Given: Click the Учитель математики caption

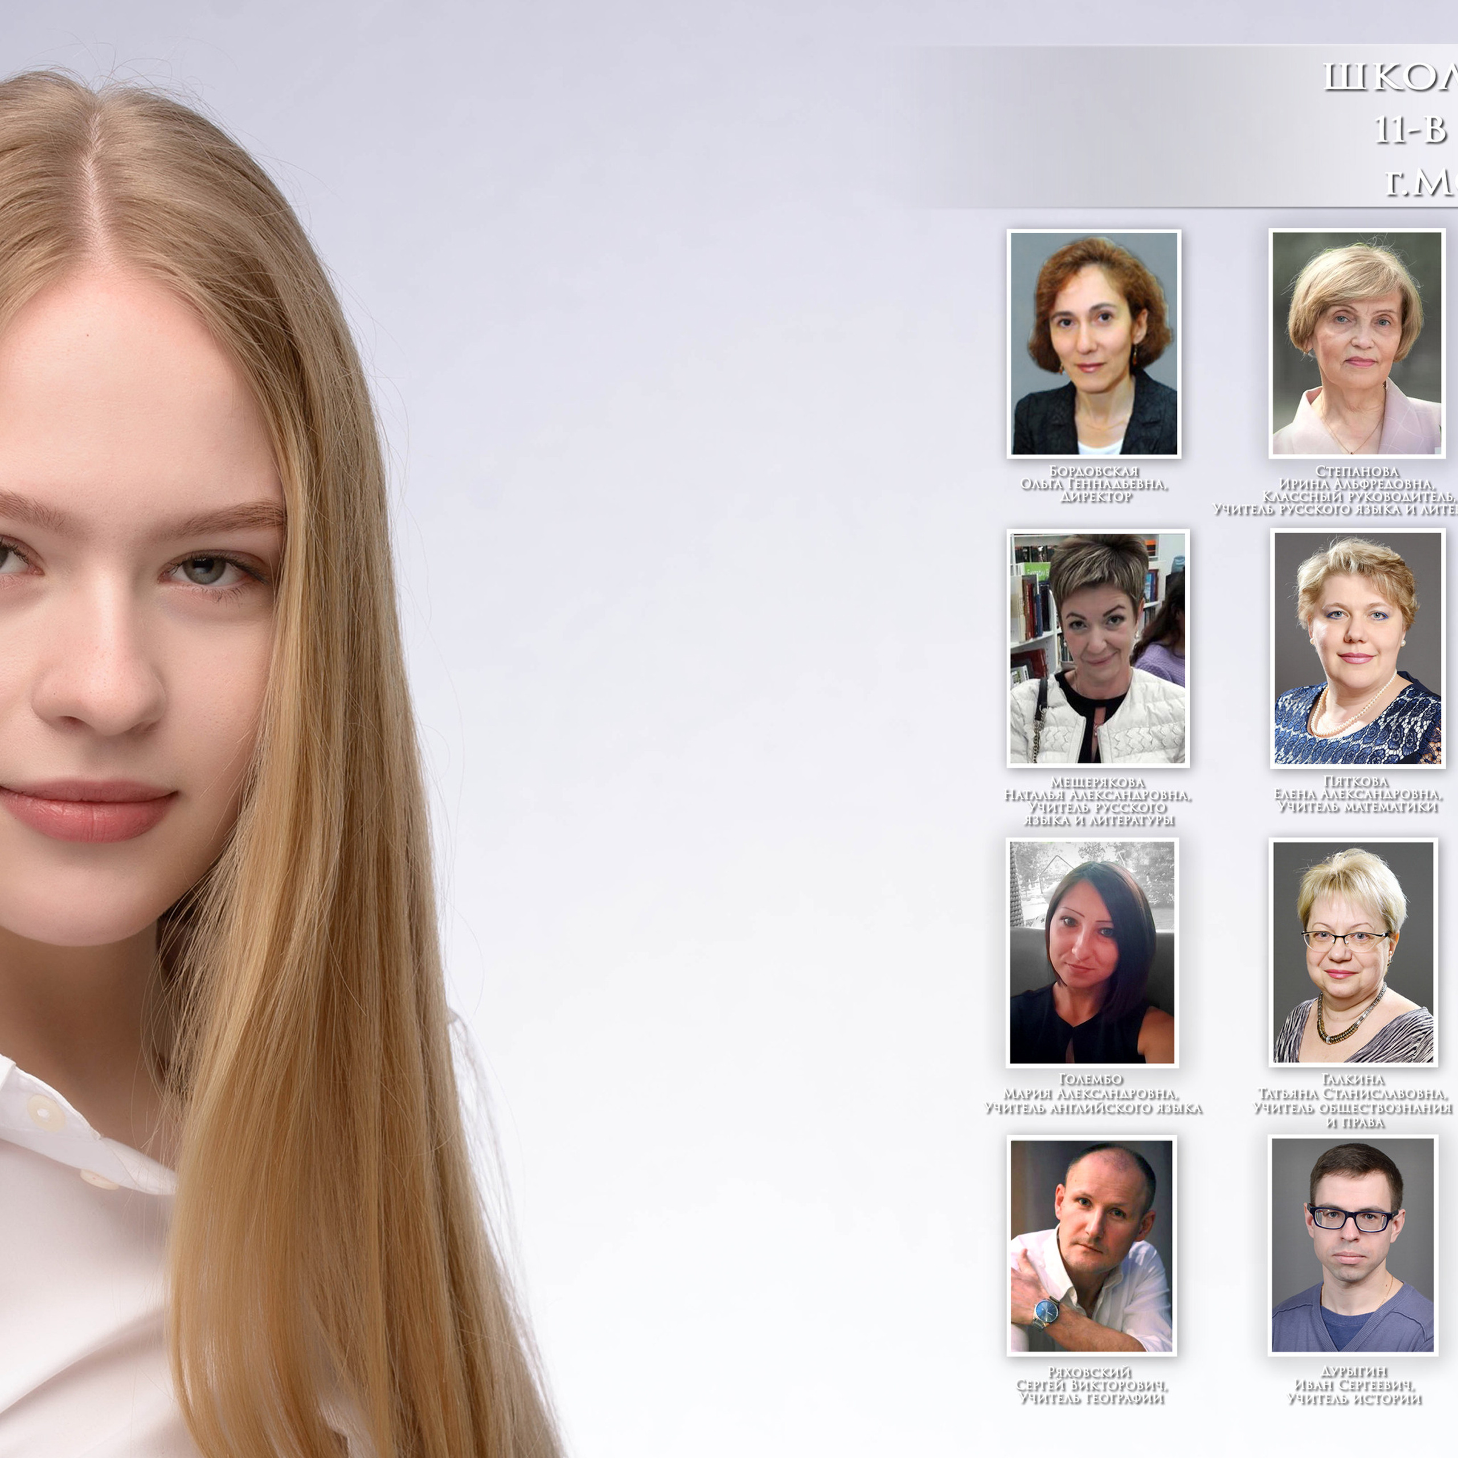Looking at the screenshot, I should (x=1358, y=808).
